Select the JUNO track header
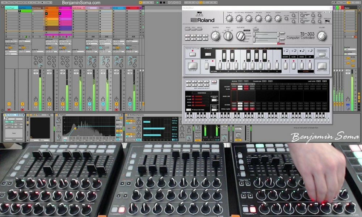 tap(132, 8)
